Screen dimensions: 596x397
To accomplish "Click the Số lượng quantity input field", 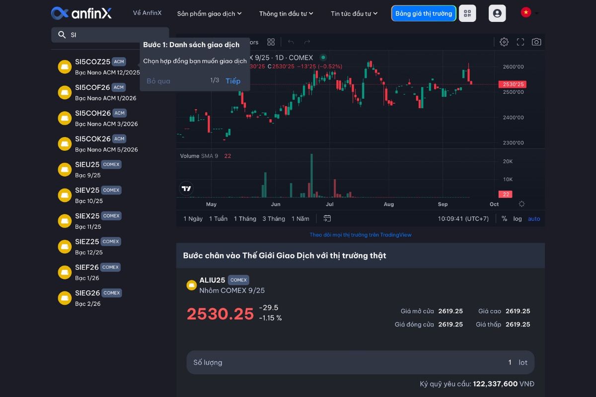I will click(348, 362).
